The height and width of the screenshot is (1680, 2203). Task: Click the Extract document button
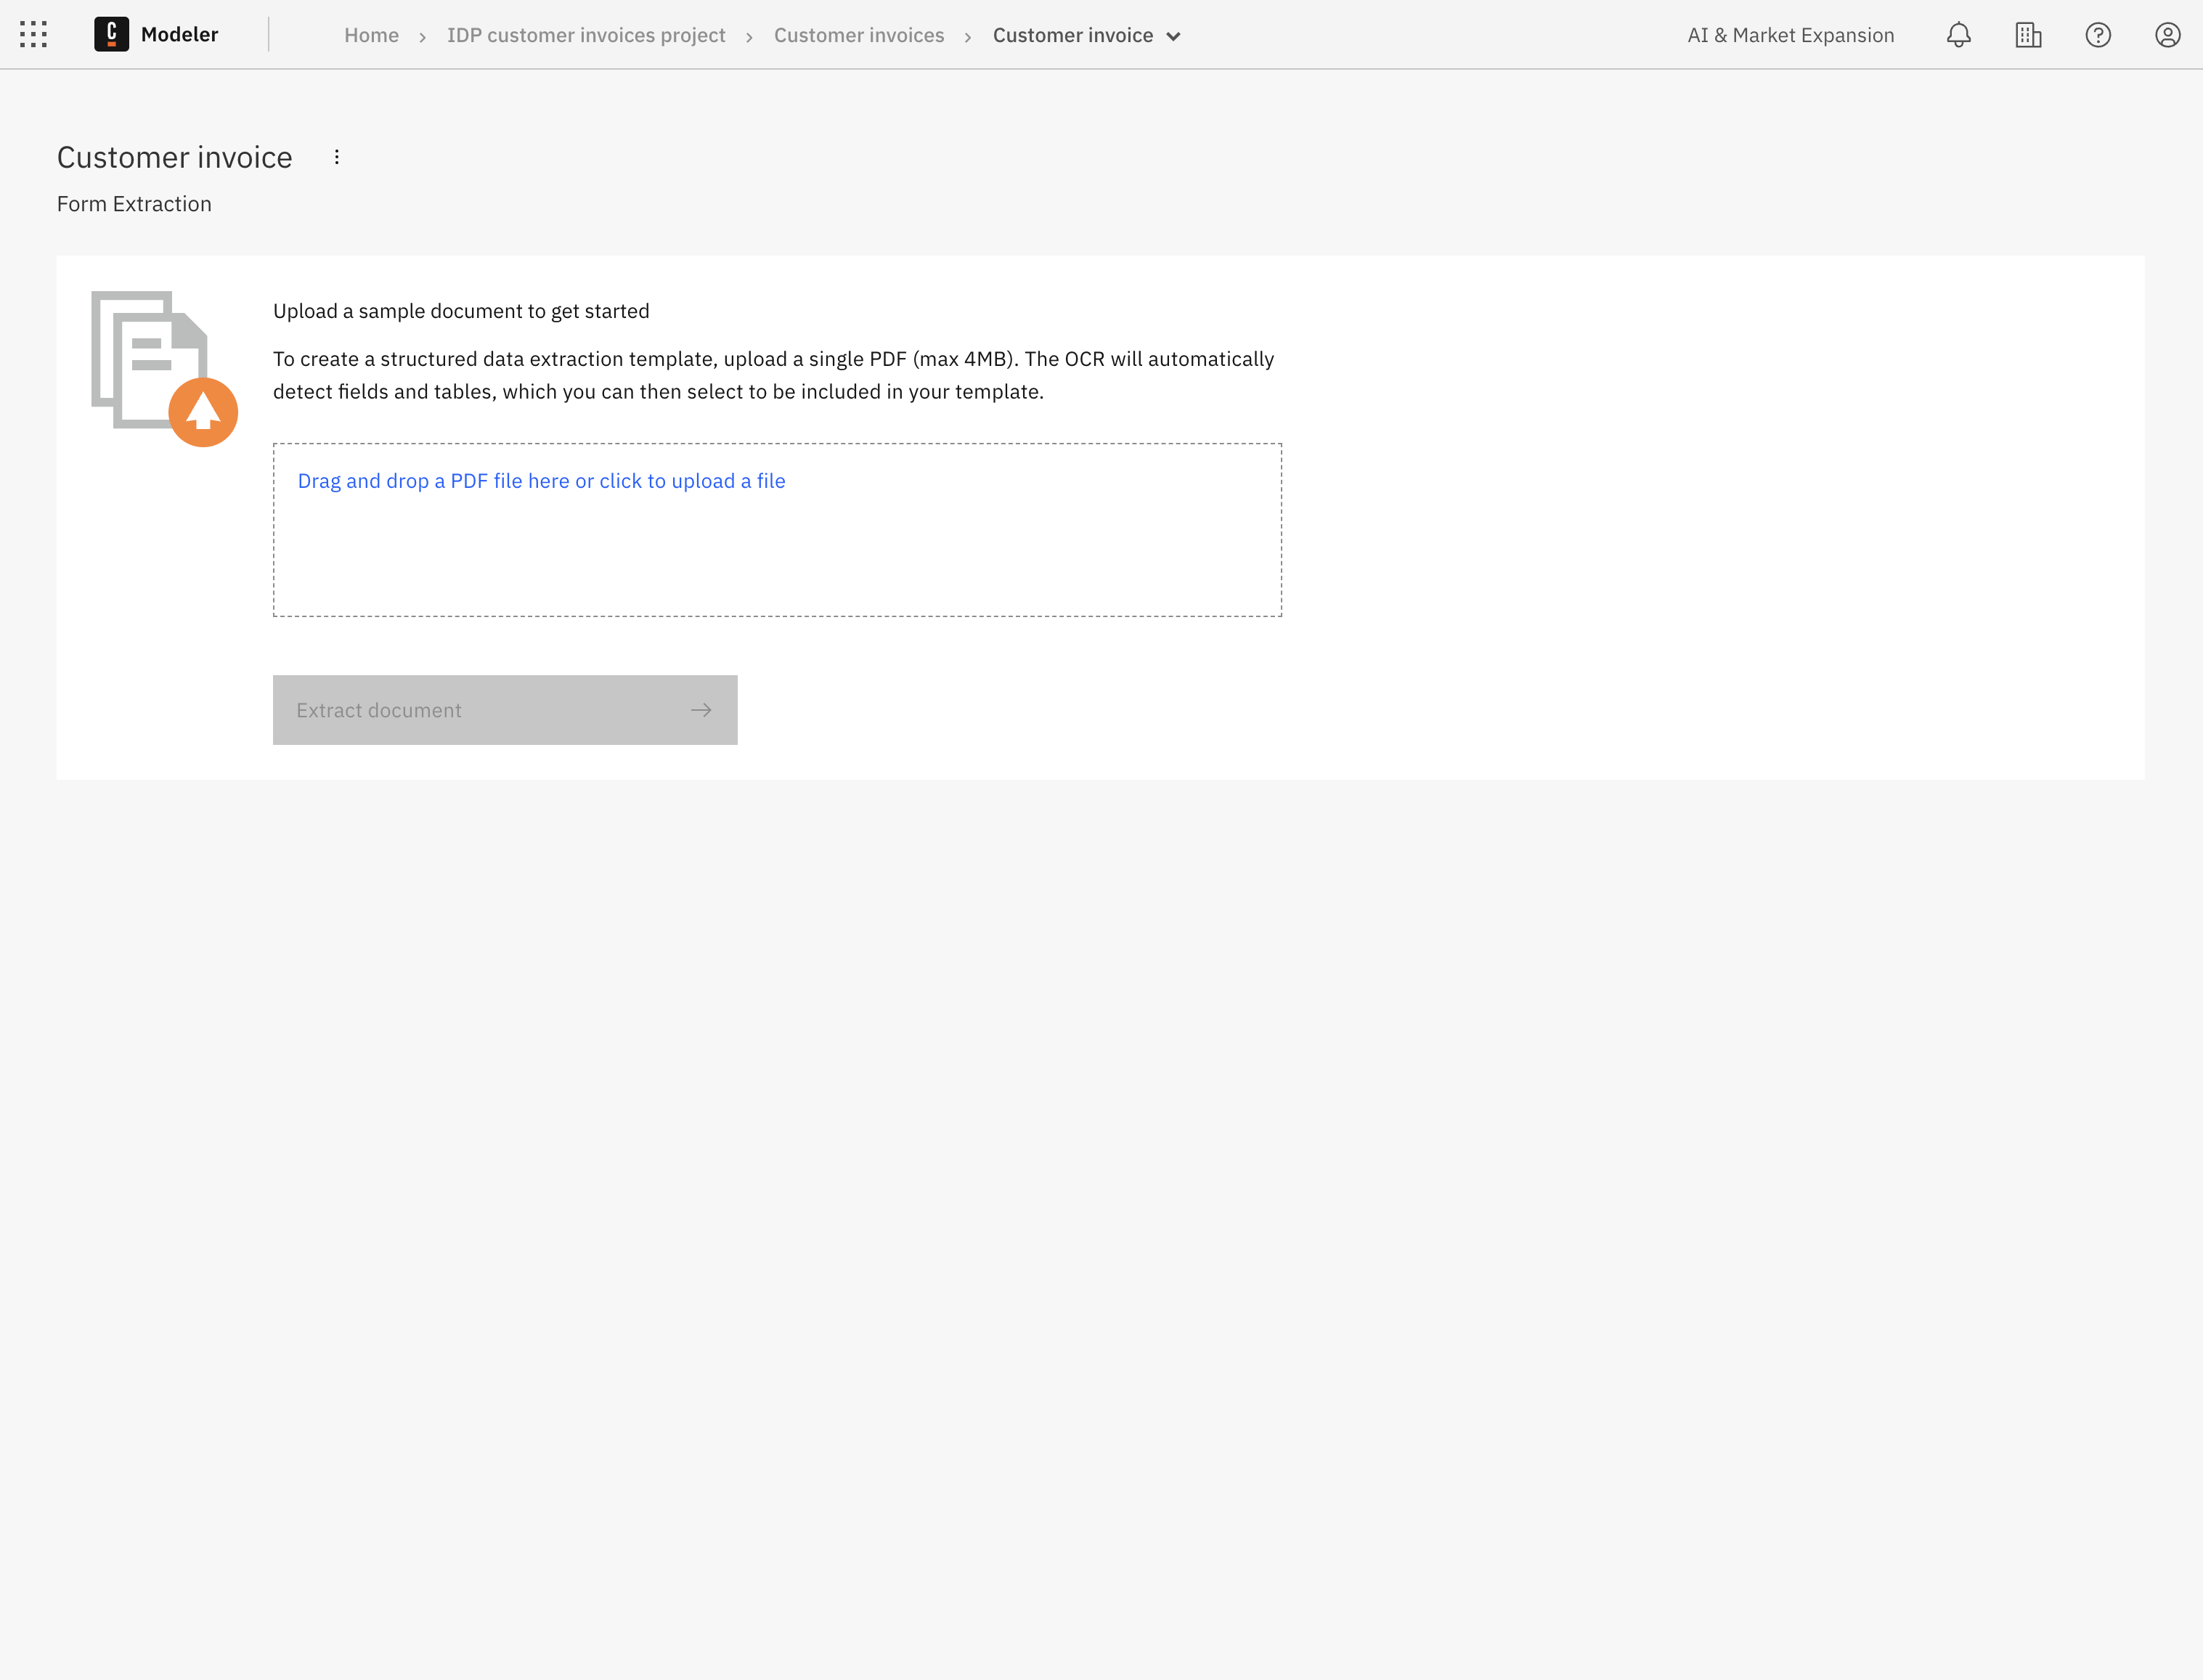pos(505,710)
